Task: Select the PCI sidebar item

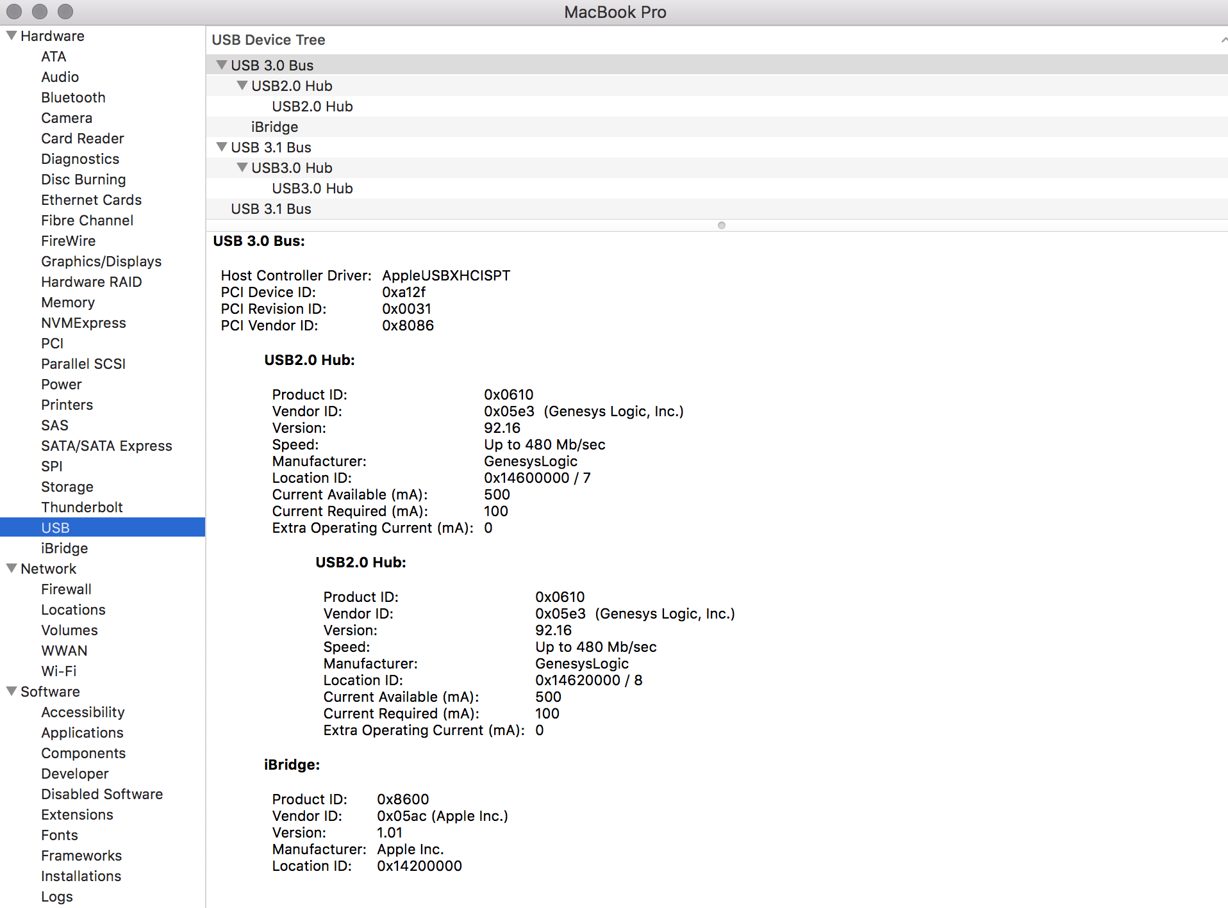Action: 53,343
